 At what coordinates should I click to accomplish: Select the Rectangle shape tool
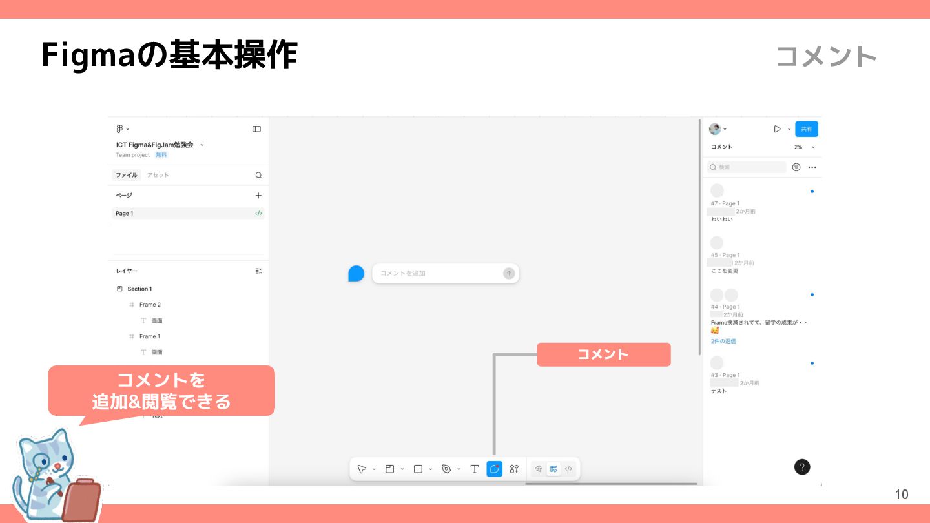(418, 469)
